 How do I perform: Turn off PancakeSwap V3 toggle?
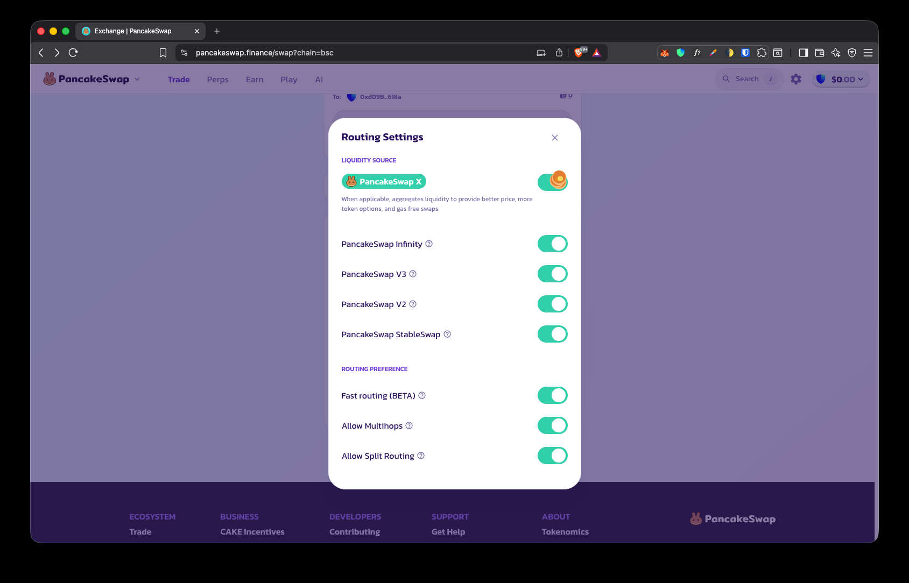point(553,274)
